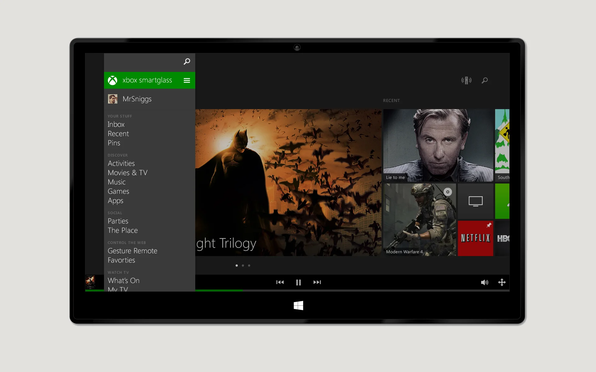This screenshot has width=596, height=372.
Task: Select the third carousel page dot
Action: coord(249,265)
